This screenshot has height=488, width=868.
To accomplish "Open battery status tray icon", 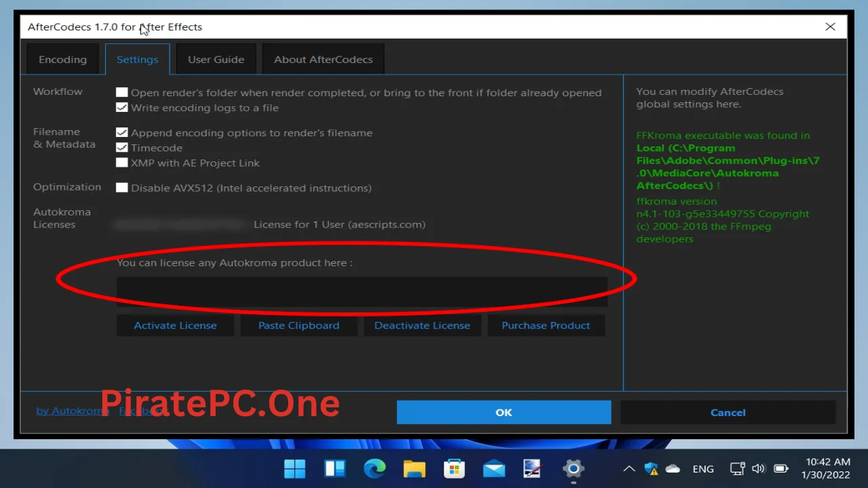I will pyautogui.click(x=781, y=468).
